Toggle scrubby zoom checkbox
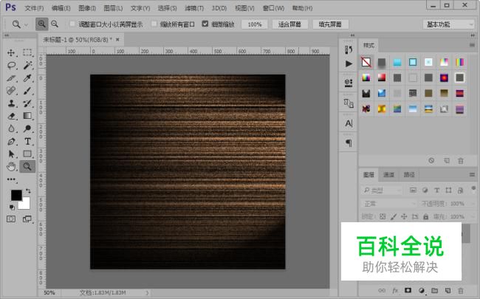Viewport: 480px width, 299px height. 205,24
